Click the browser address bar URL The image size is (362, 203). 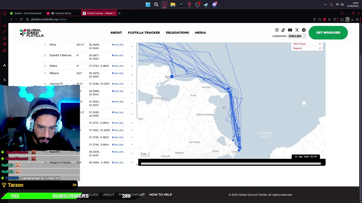pyautogui.click(x=49, y=19)
